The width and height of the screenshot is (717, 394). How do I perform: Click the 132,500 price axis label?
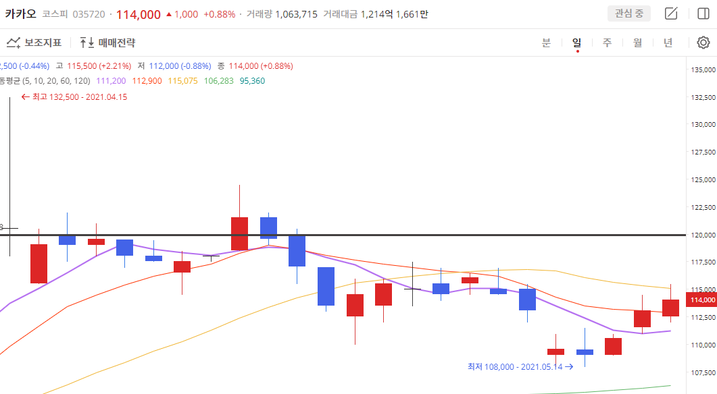tap(703, 97)
